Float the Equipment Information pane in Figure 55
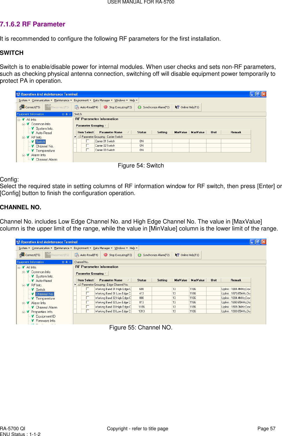 63,262
